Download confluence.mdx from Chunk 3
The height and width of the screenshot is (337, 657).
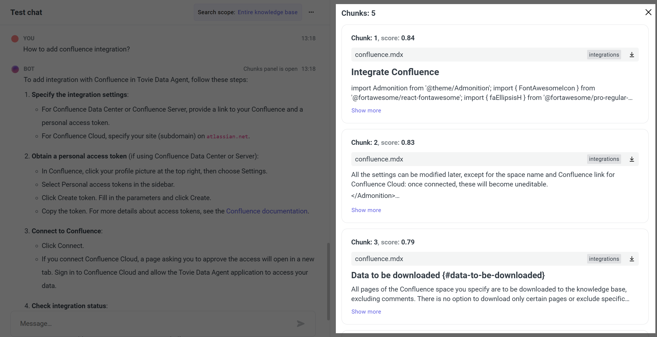click(x=632, y=259)
